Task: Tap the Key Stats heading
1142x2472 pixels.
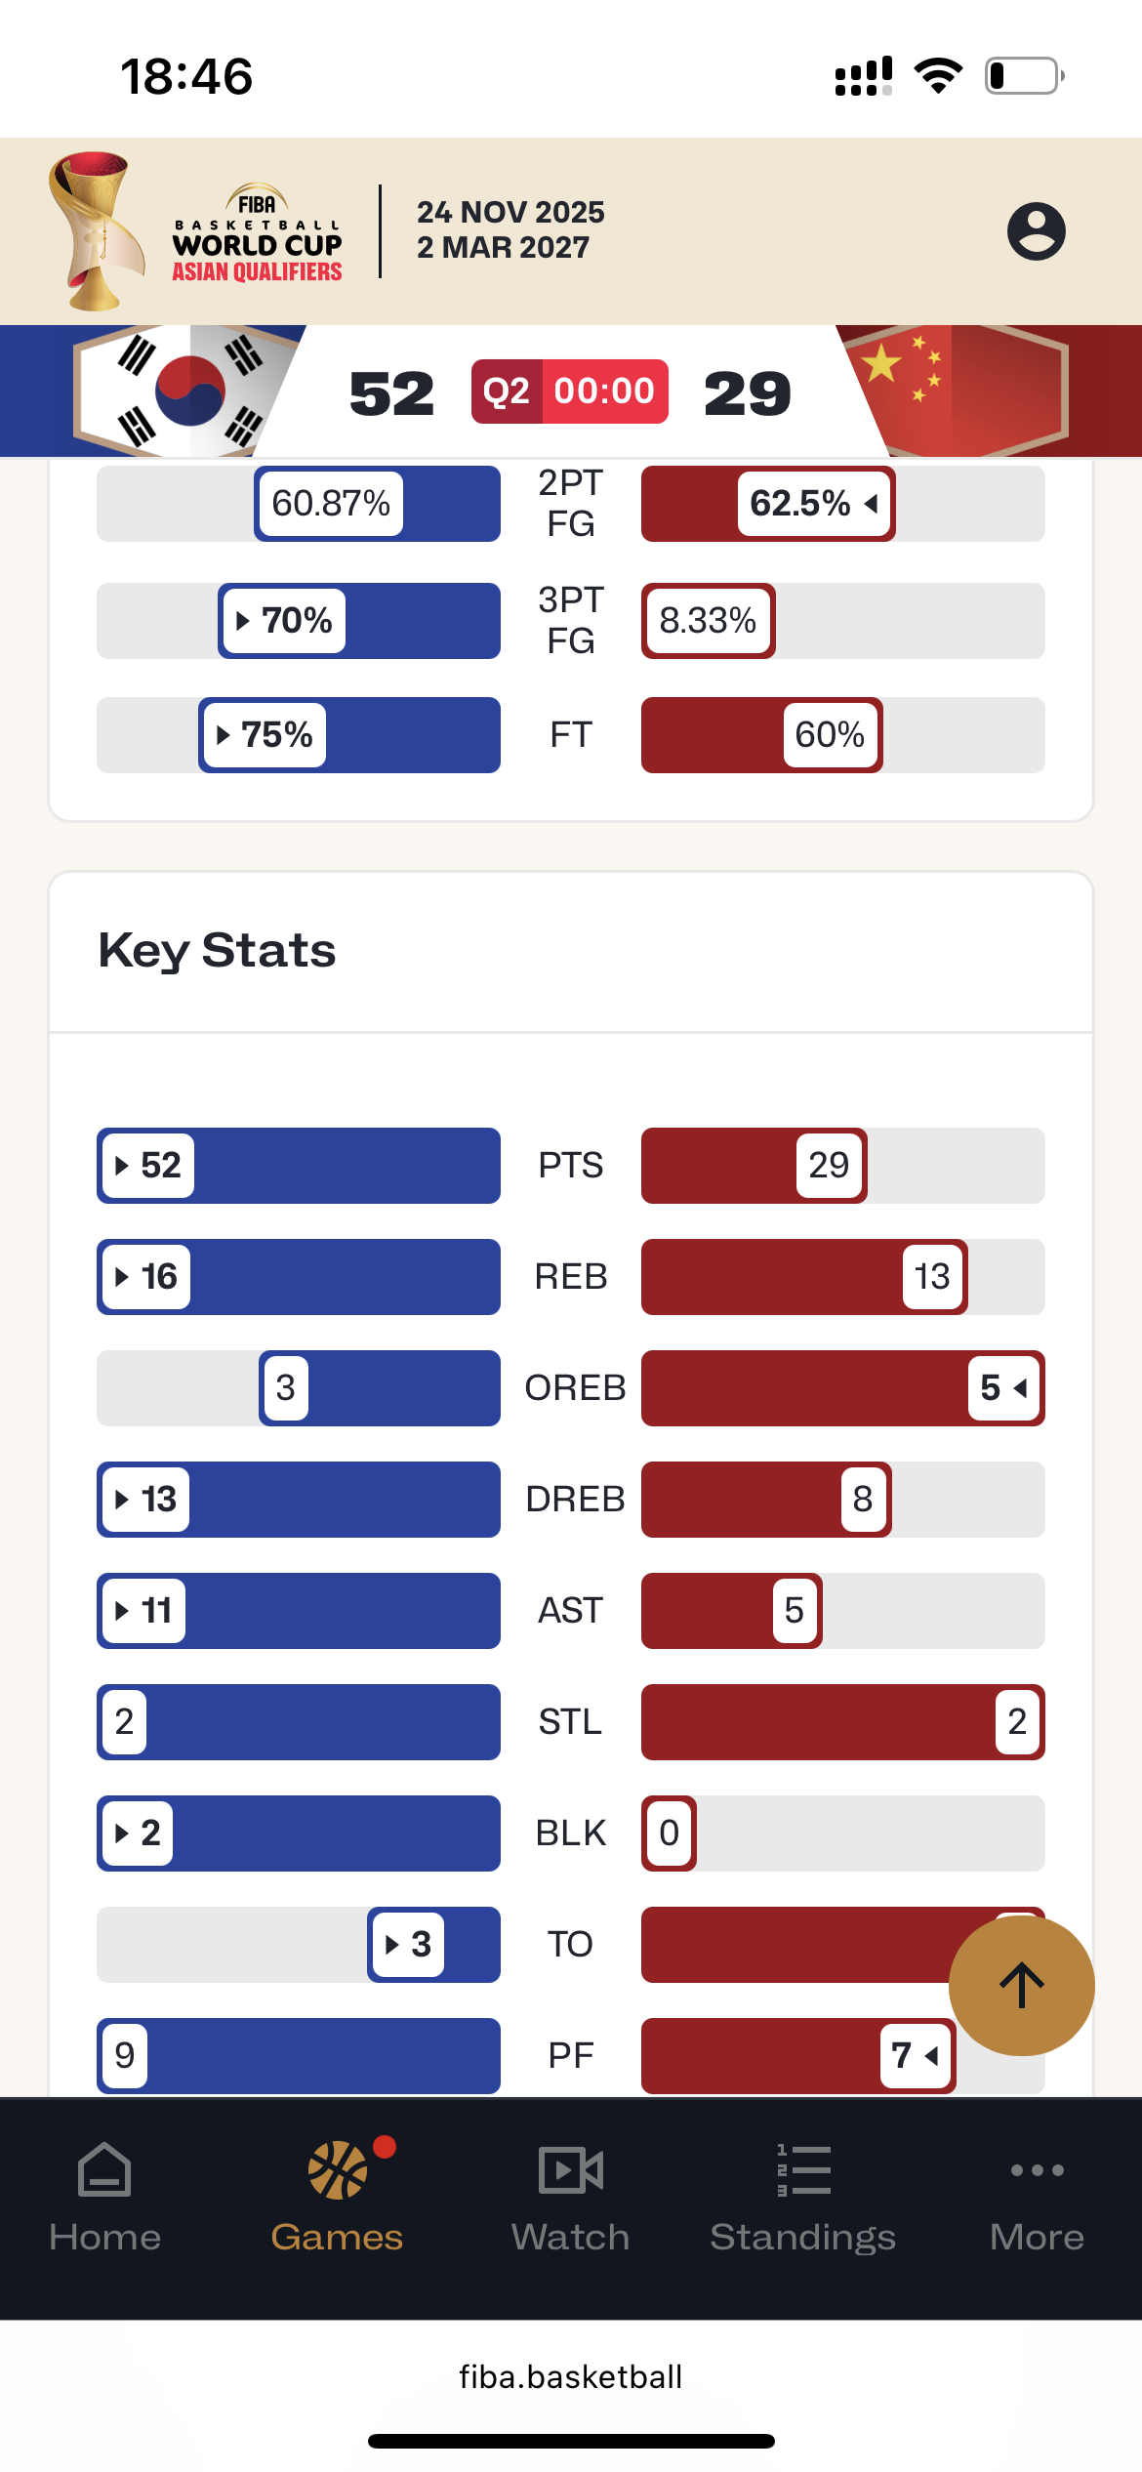Action: [x=217, y=950]
